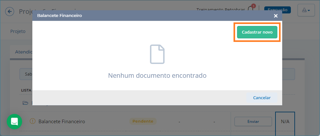Close the Balancete Financeiro modal

[275, 16]
